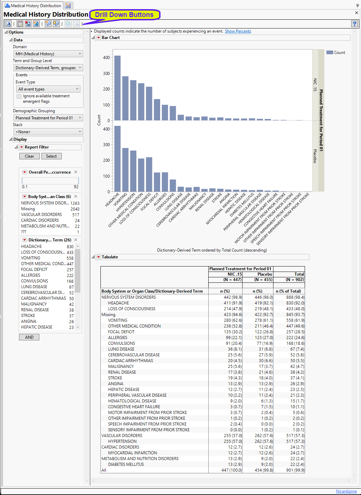The height and width of the screenshot is (495, 361).
Task: Click the first export icon in the drill-down toolbar
Action: click(x=8, y=24)
